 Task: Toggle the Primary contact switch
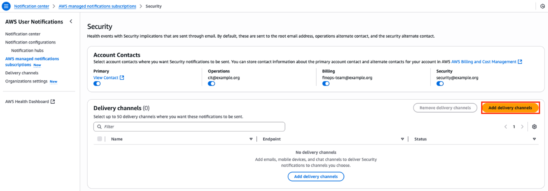coord(97,84)
